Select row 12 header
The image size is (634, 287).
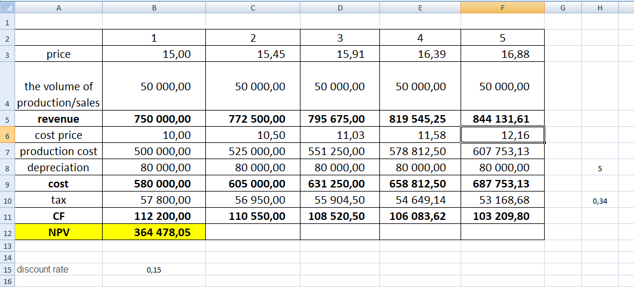pos(7,233)
